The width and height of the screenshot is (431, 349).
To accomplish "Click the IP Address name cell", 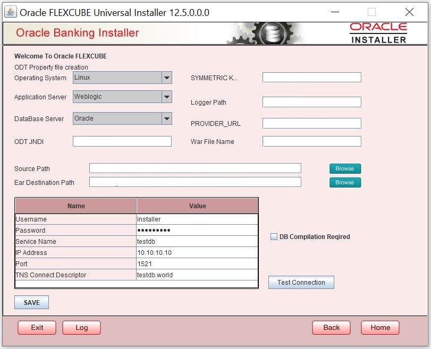I will (75, 252).
